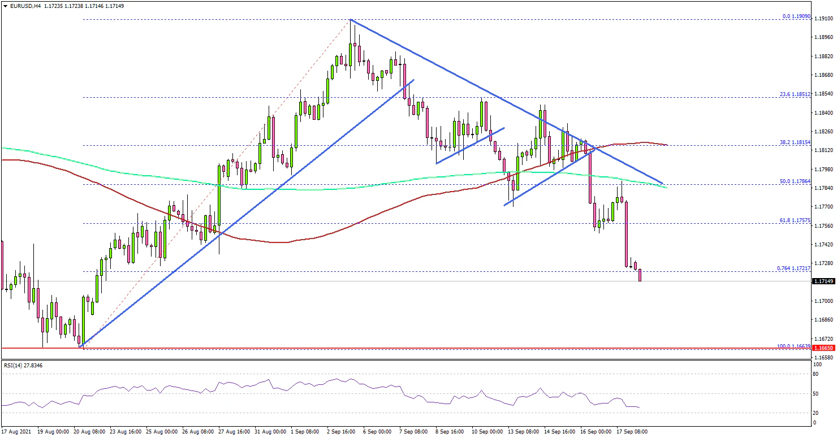The image size is (837, 438).
Task: Click the 1.17000 price on the scale
Action: [x=823, y=301]
